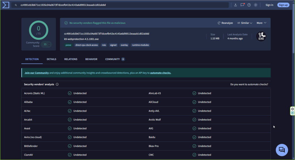
Task: Open the upload file icon
Action: [235, 5]
